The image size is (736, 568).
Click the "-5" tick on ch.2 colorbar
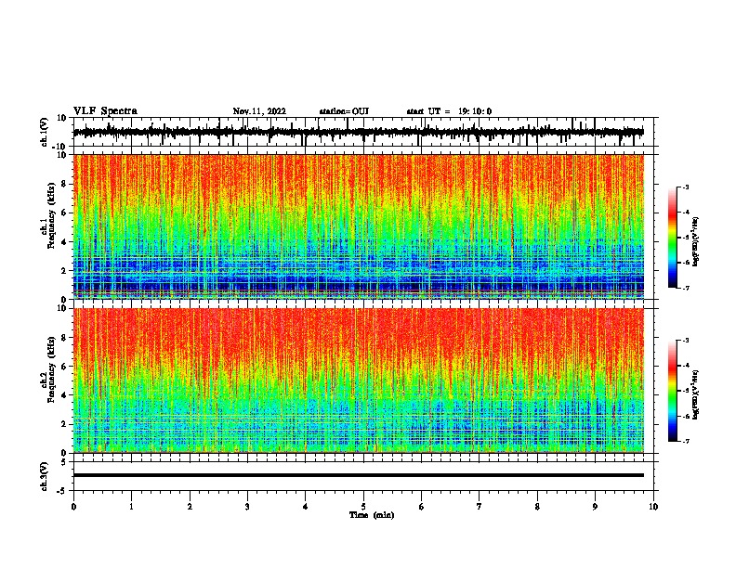point(685,391)
